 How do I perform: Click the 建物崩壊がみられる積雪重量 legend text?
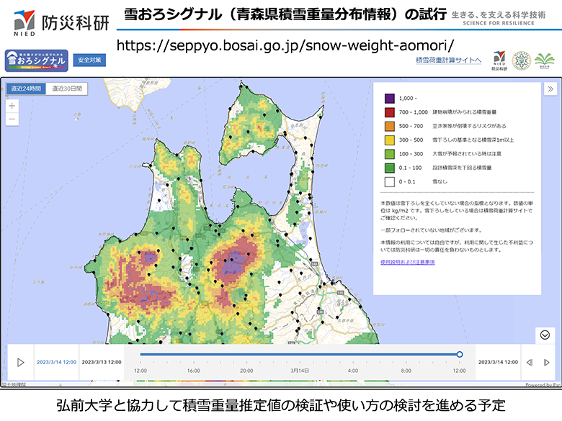tap(465, 112)
